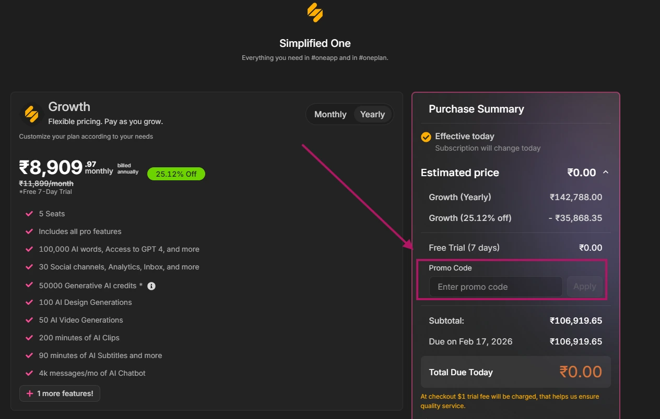Click the checkmark beside 50 AI Video Generations

[29, 319]
